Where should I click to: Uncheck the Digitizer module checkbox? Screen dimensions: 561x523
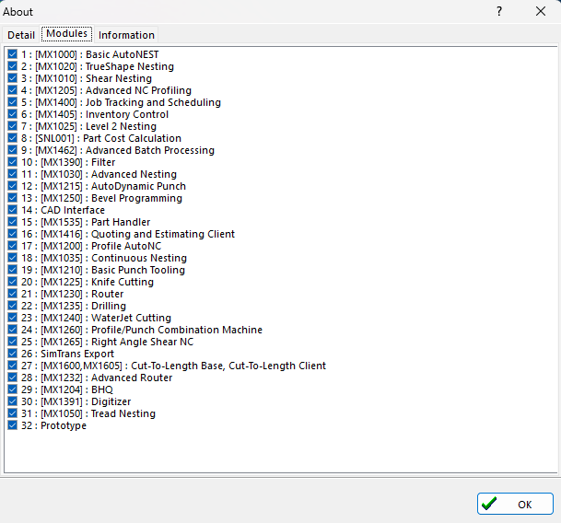pyautogui.click(x=12, y=401)
